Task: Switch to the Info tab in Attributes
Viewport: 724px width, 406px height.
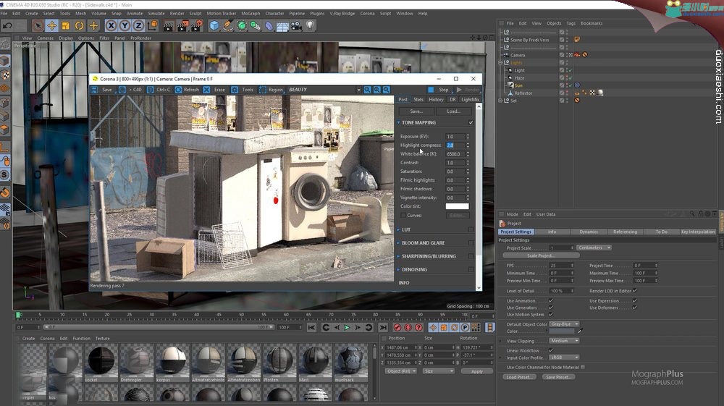Action: point(552,232)
